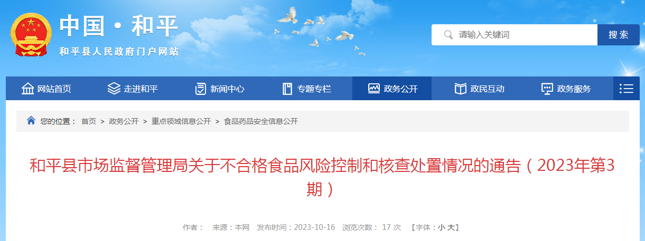The height and width of the screenshot is (241, 645).
Task: Open the hamburger list menu
Action: click(627, 89)
